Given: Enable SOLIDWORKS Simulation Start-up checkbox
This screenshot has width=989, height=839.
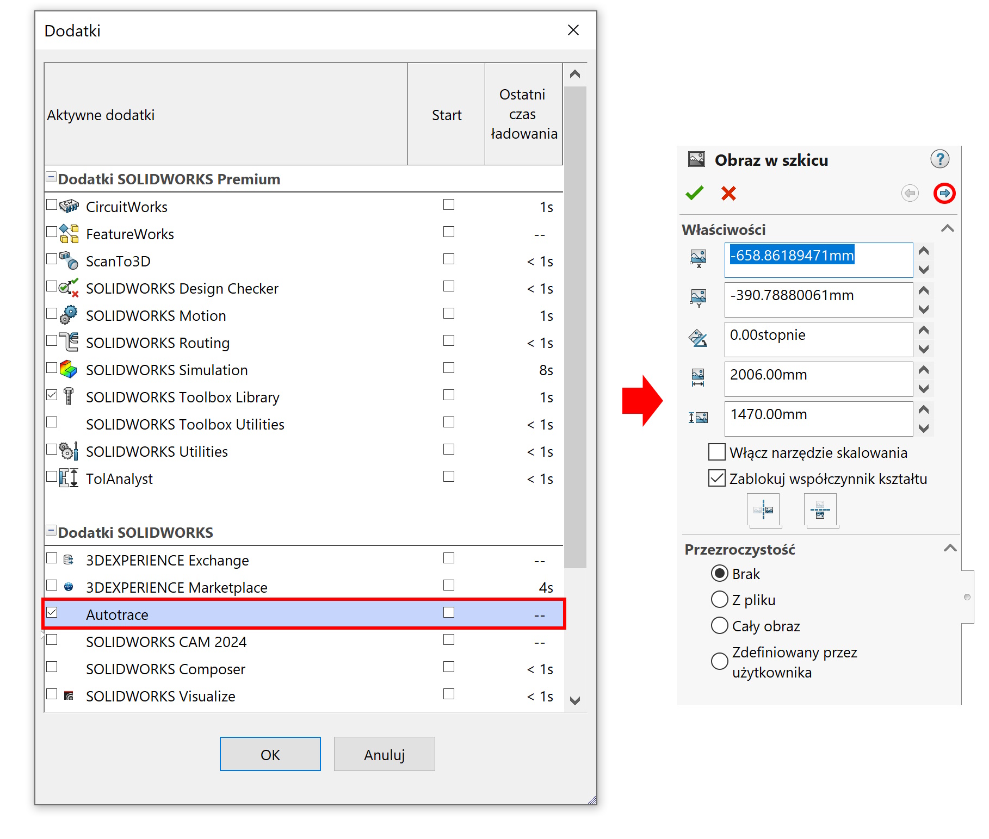Looking at the screenshot, I should (x=449, y=368).
